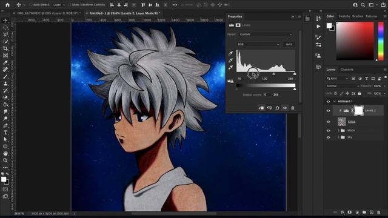Pick the gray point eyedropper in Levels
Screen dimensions: 388x218
click(230, 60)
